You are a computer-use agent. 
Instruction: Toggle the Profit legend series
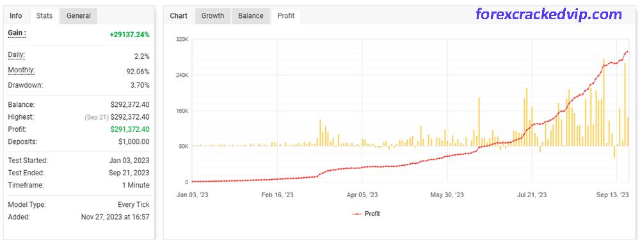(x=366, y=214)
